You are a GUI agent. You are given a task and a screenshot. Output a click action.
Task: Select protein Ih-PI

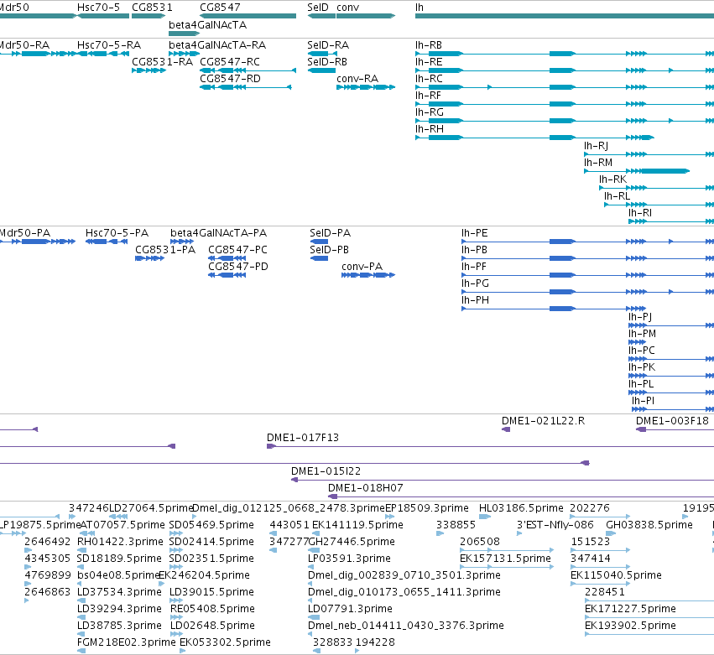643,401
